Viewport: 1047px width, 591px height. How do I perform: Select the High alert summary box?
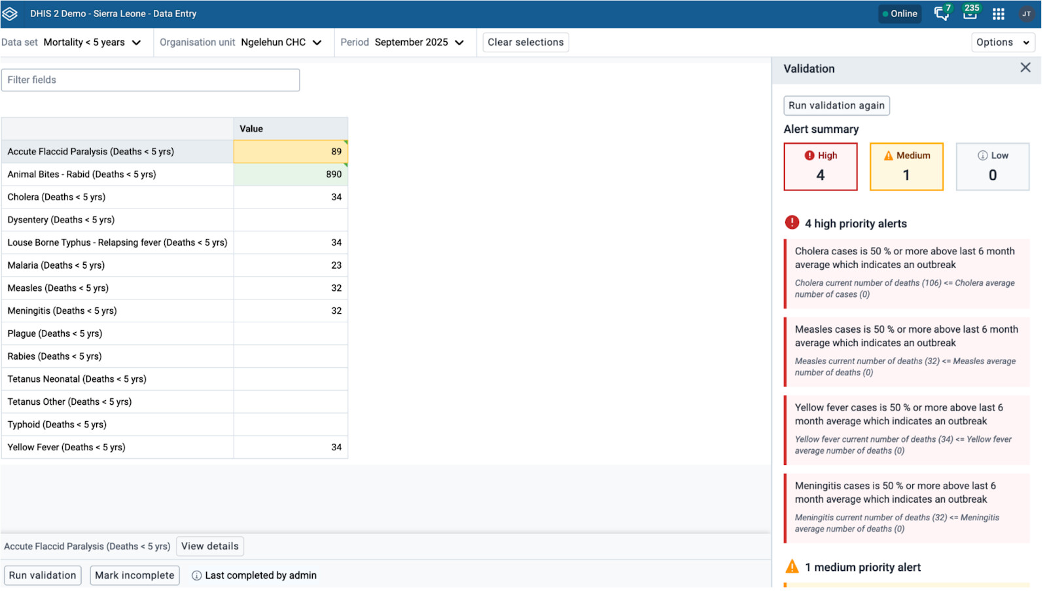click(820, 167)
